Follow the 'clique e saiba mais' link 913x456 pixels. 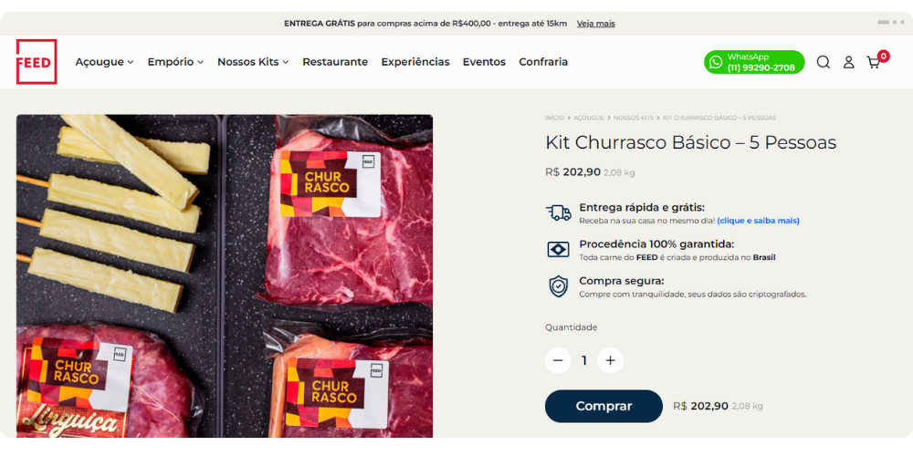coord(758,221)
